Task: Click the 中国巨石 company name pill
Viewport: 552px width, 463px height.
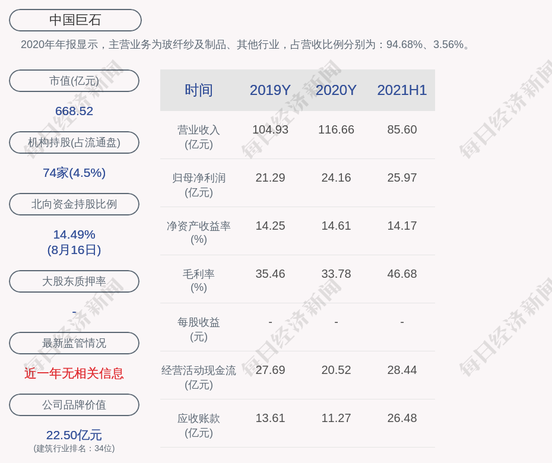Action: 75,20
